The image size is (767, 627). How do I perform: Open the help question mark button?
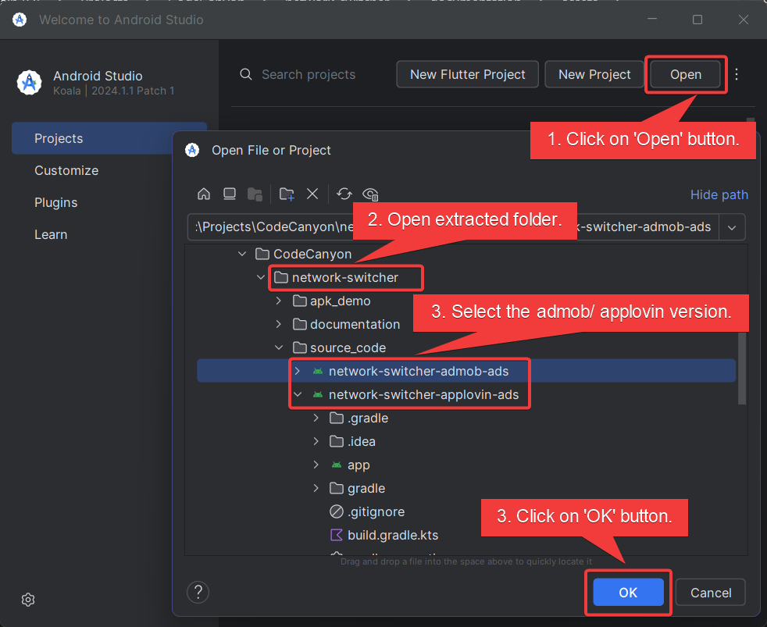[x=198, y=591]
